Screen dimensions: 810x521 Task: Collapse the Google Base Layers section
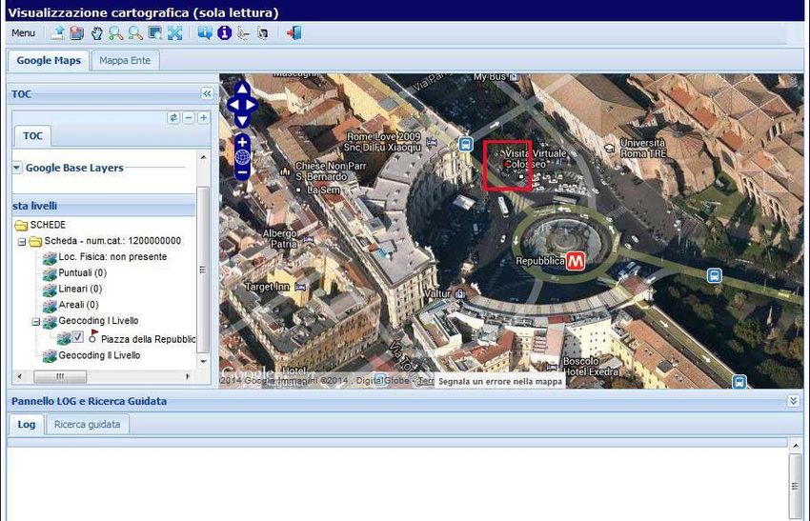tap(17, 168)
